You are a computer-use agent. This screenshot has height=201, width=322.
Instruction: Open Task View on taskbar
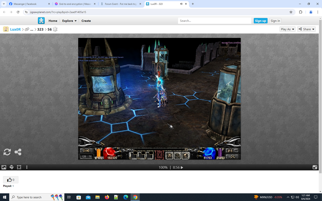69,197
